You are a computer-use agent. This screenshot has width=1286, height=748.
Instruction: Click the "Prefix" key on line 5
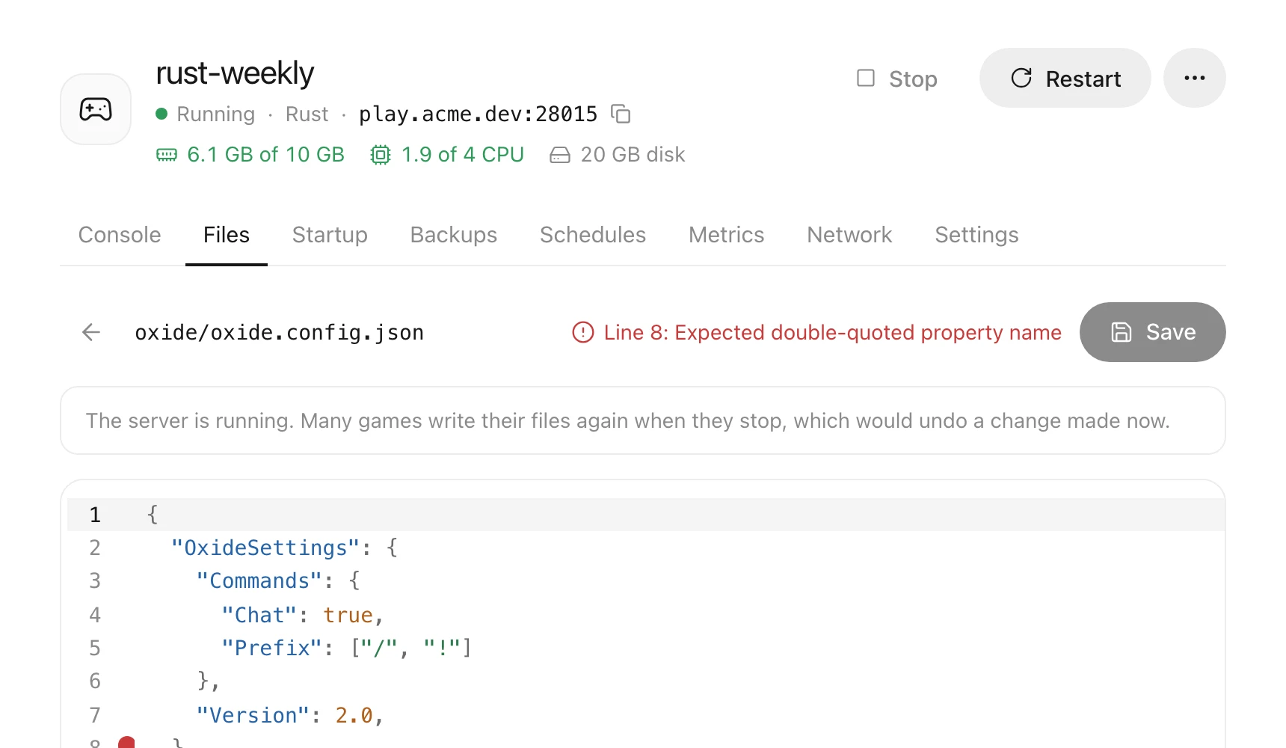pyautogui.click(x=272, y=648)
